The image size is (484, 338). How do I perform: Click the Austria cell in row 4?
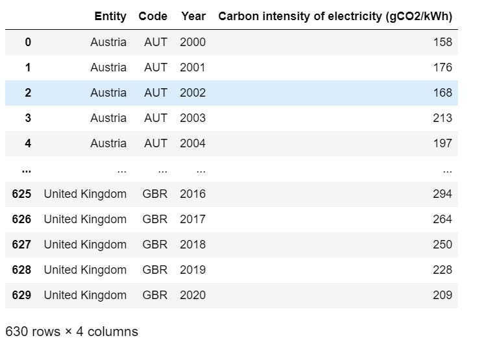(108, 143)
